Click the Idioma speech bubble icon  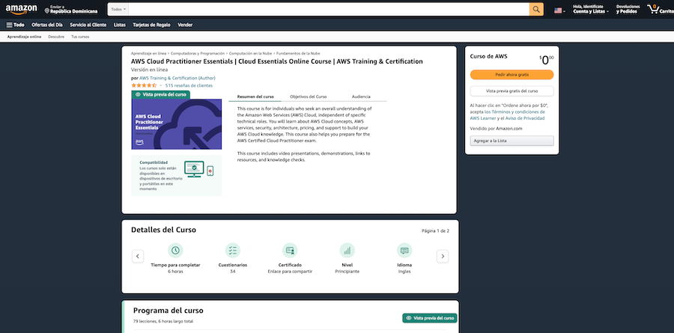click(x=404, y=250)
